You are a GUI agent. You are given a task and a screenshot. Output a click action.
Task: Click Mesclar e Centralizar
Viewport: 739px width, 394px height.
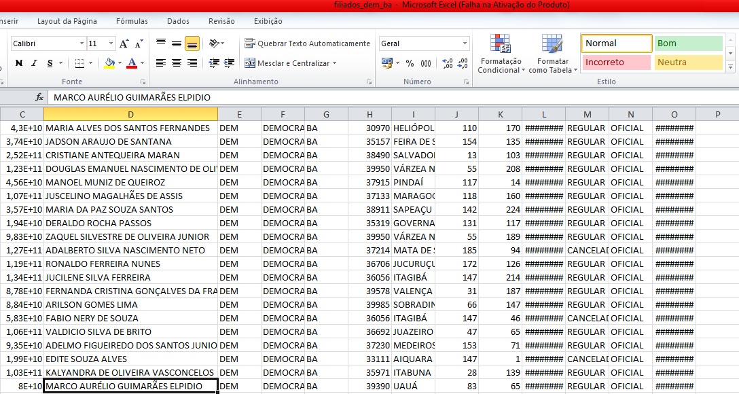click(x=287, y=63)
